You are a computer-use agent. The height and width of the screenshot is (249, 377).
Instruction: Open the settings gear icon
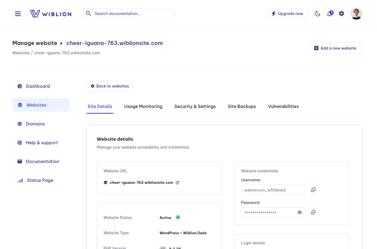tap(341, 13)
